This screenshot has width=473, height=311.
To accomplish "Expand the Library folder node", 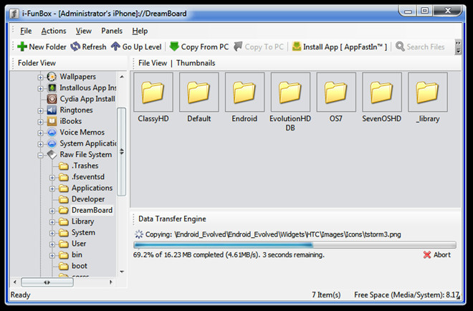I will 52,222.
